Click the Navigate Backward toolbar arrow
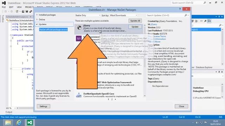This screenshot has height=126, width=225. (x=6, y=11)
